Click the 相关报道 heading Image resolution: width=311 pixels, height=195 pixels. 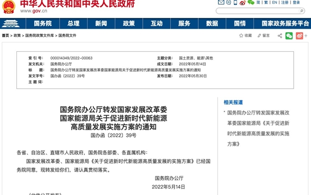233,102
